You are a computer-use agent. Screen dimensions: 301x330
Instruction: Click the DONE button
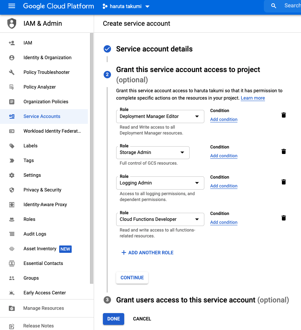(x=113, y=319)
